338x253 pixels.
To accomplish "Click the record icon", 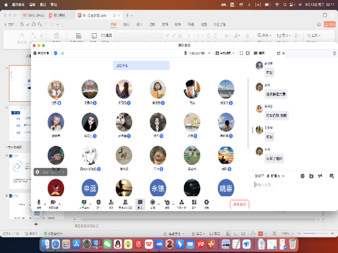I will click(x=153, y=203).
